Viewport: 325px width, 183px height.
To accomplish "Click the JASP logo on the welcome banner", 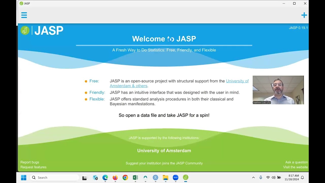I will click(x=42, y=30).
